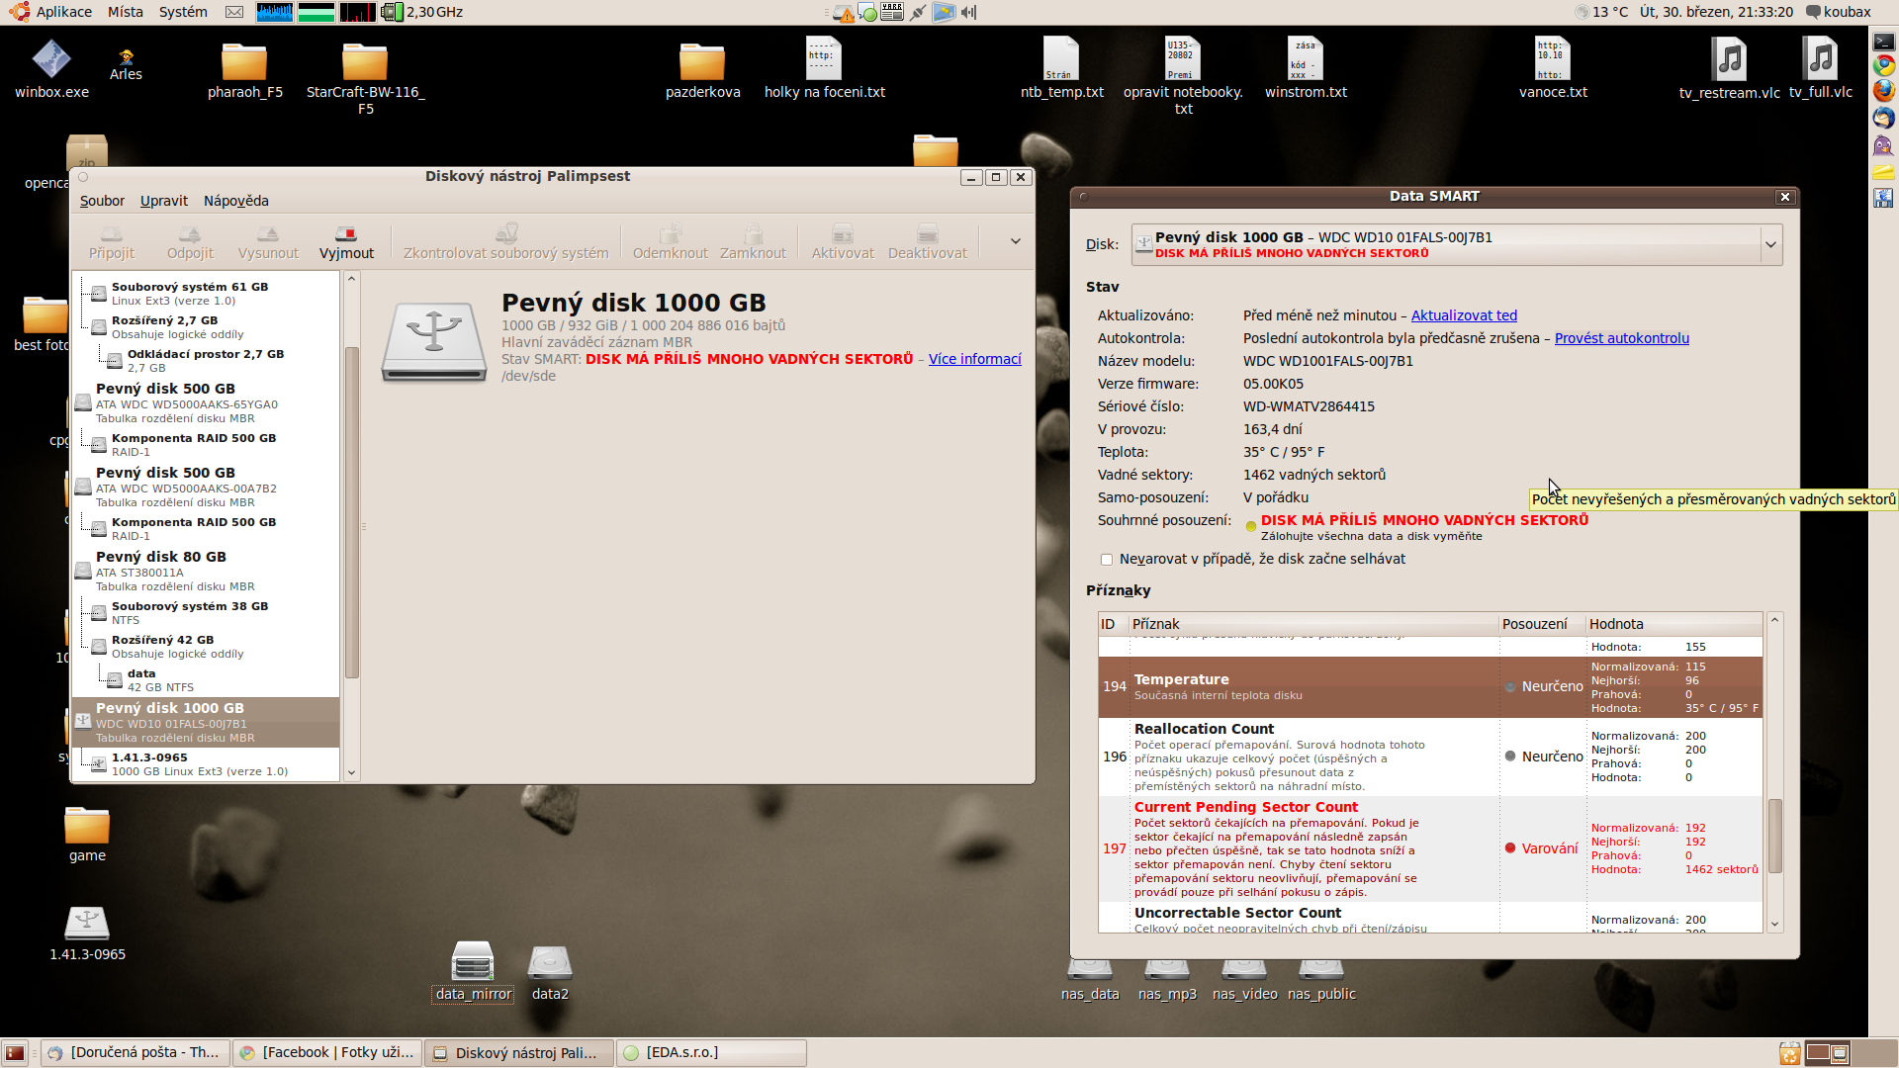Expand the Palimpsest toolbar overflow chevron
Viewport: 1899px width, 1068px height.
click(1015, 241)
